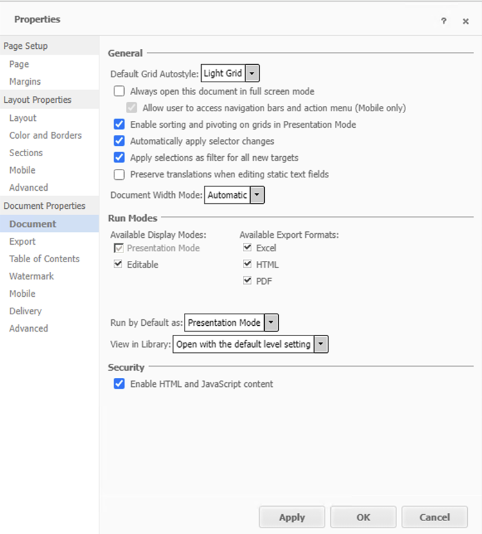Switch to Watermark properties
482x534 pixels.
tap(31, 276)
